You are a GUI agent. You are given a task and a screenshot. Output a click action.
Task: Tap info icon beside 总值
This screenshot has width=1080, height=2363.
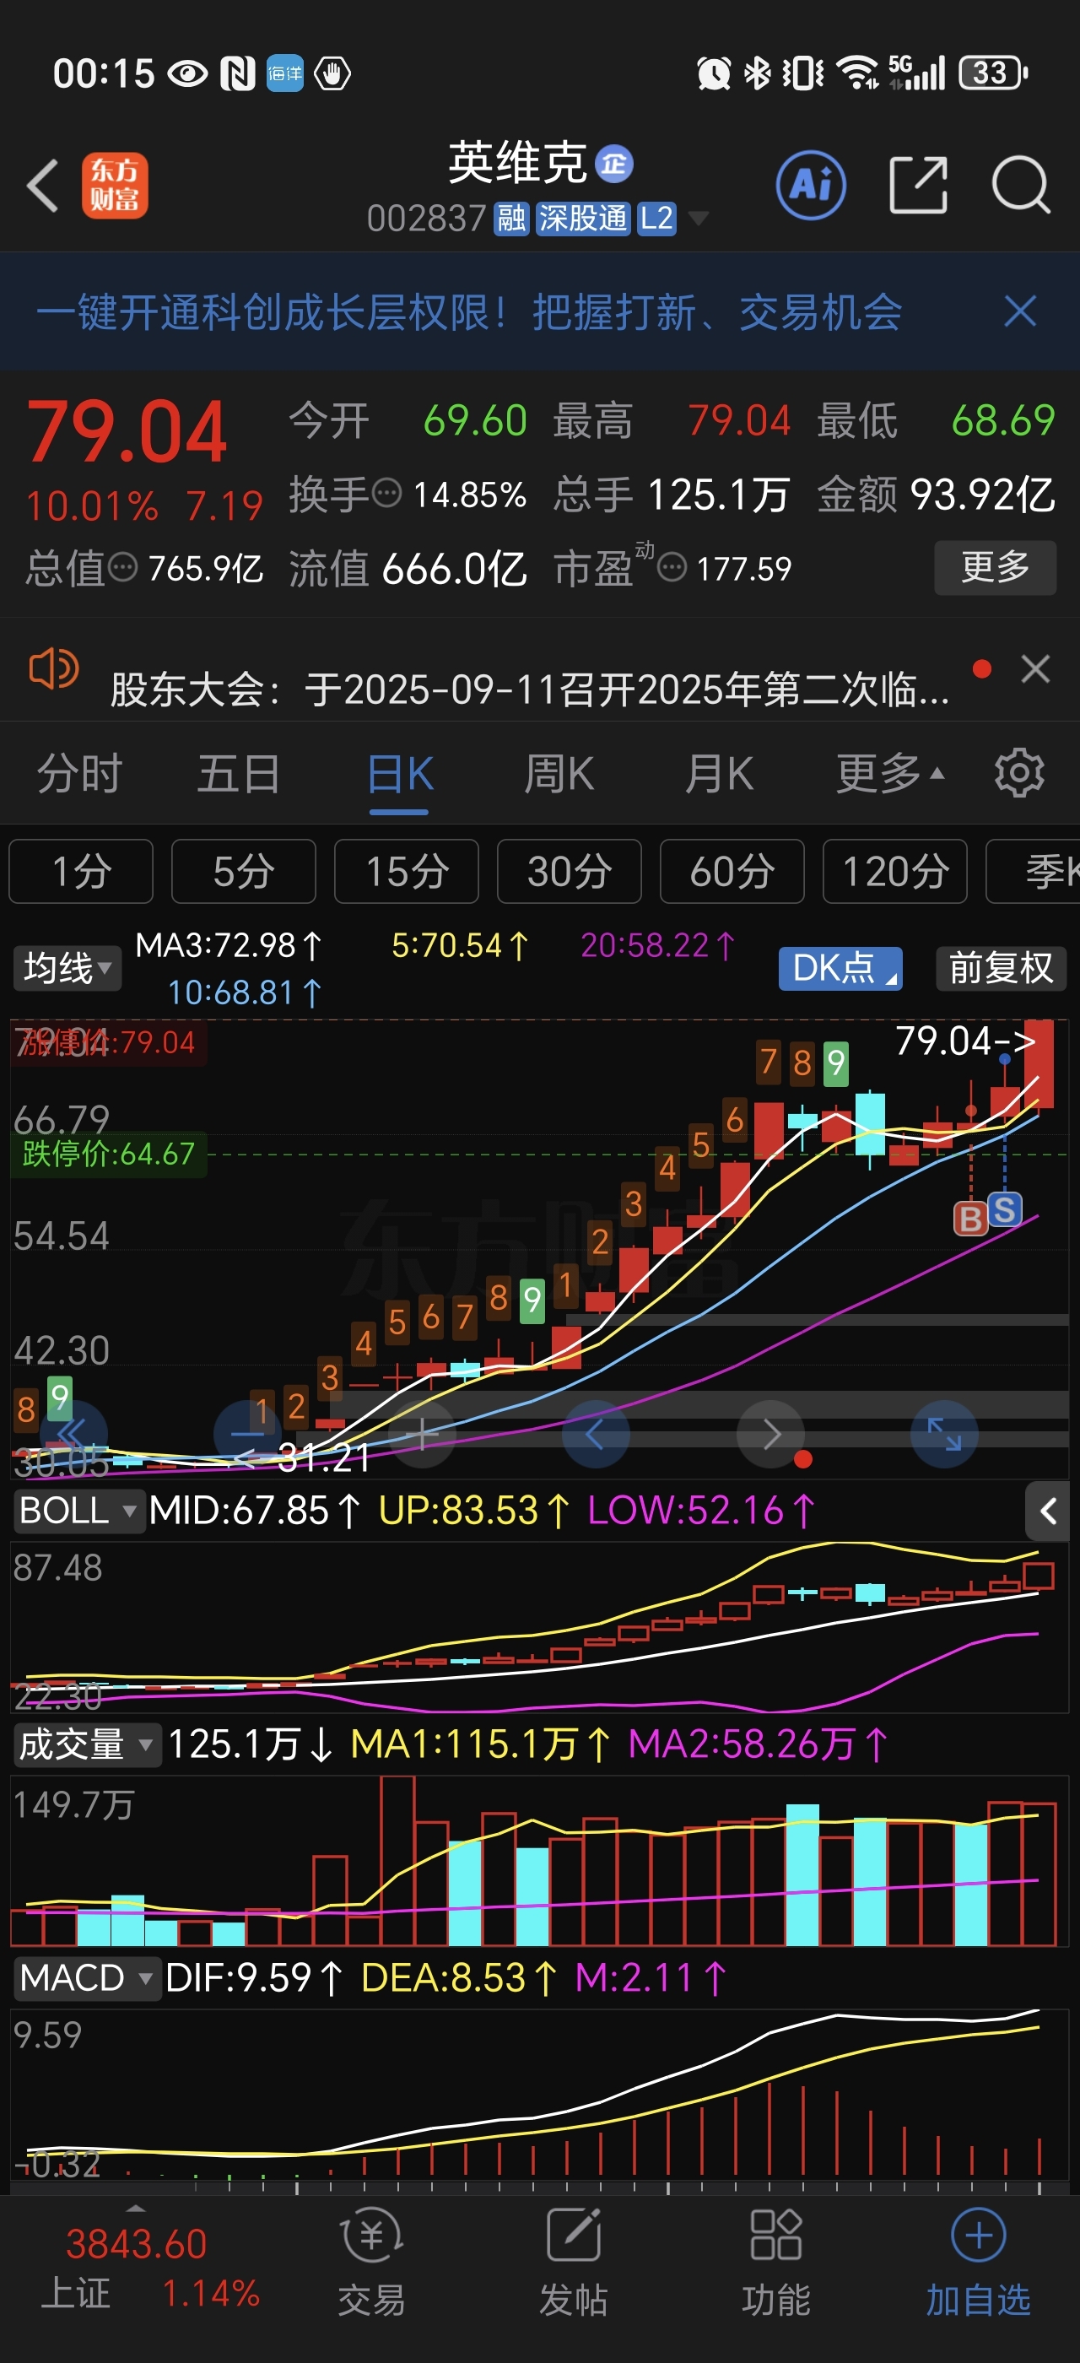(123, 568)
